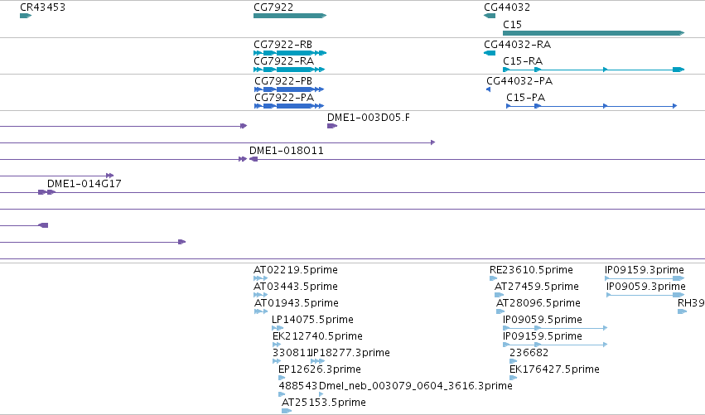705x415 pixels.
Task: Click the C15 gene name label
Action: 512,25
